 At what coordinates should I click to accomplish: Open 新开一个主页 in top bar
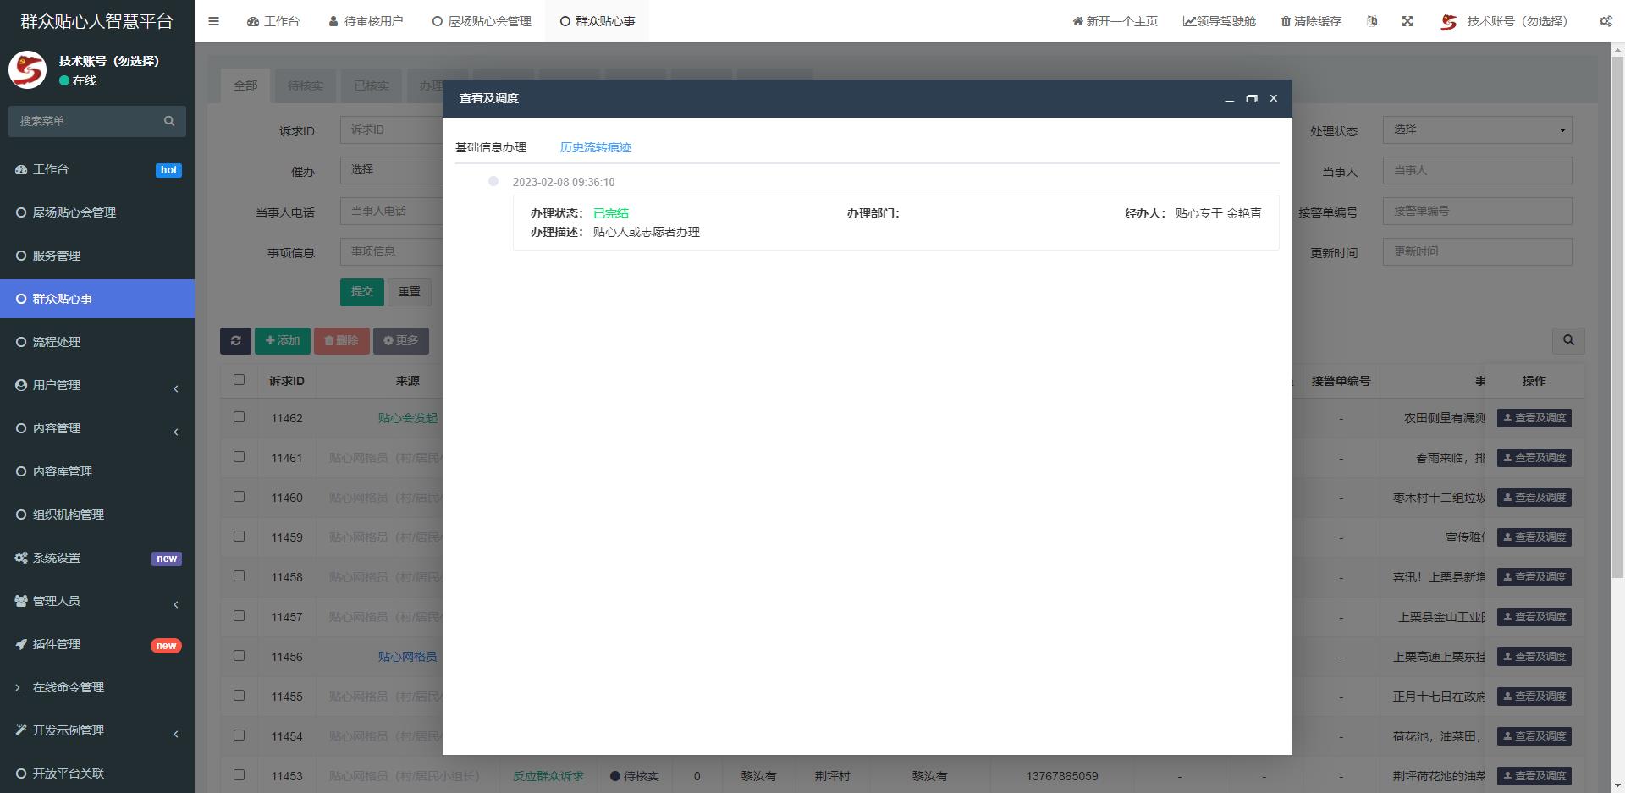click(x=1115, y=21)
